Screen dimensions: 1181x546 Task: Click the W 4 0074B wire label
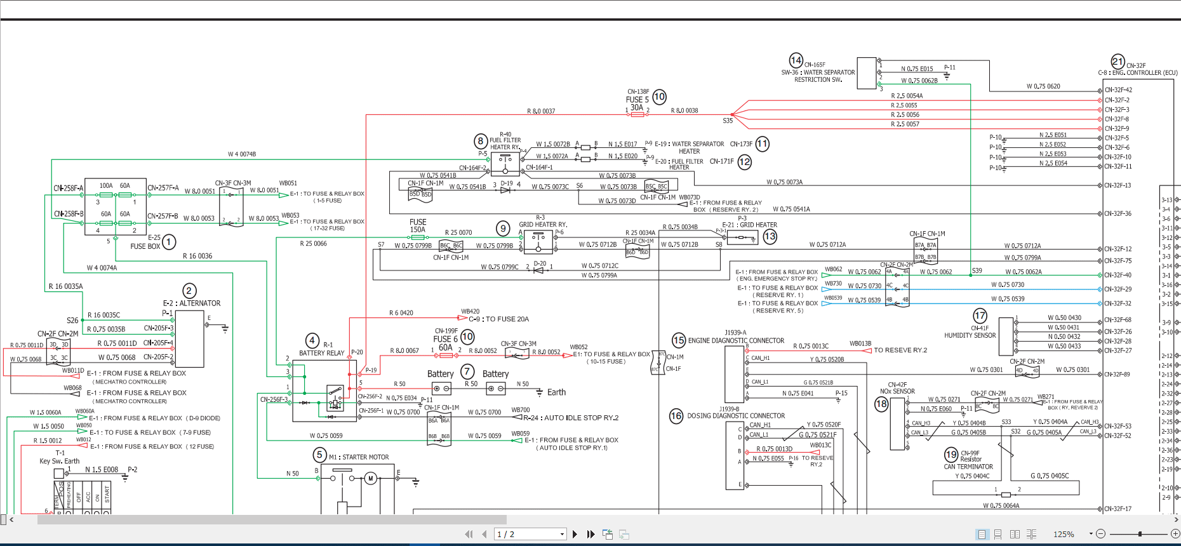pyautogui.click(x=242, y=154)
